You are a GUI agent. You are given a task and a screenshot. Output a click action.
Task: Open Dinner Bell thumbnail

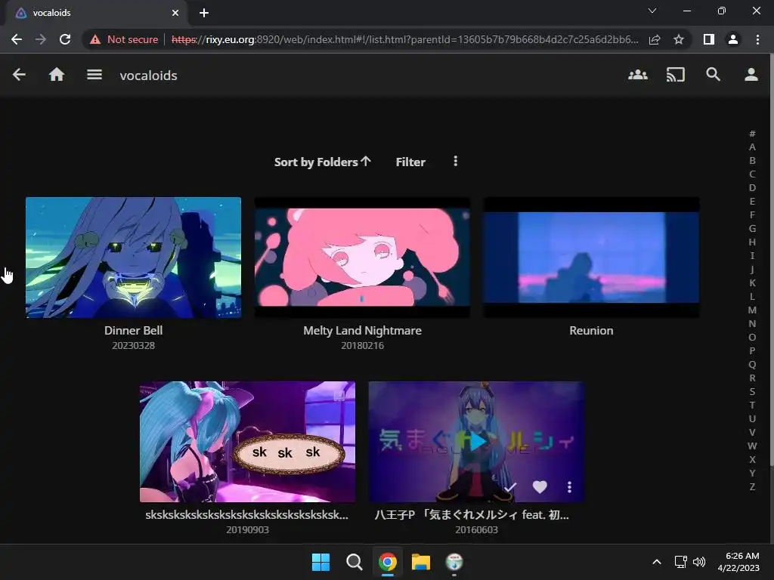133,258
